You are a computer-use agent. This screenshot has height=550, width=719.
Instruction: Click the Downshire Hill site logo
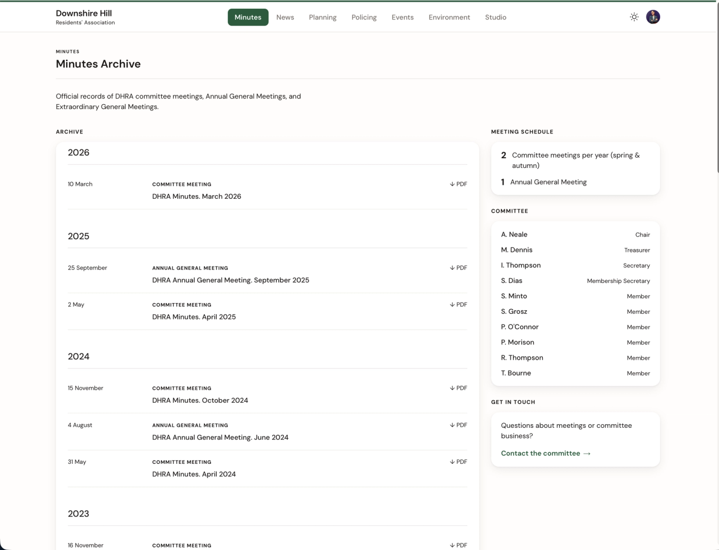click(85, 17)
